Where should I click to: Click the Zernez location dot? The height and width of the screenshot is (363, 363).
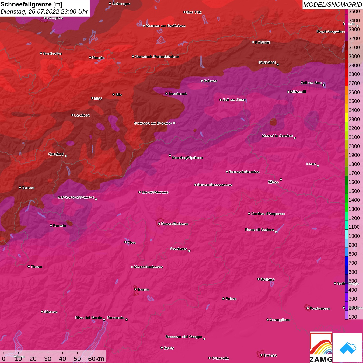pyautogui.click(x=20, y=187)
